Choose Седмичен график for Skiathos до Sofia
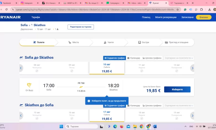 click(x=115, y=106)
